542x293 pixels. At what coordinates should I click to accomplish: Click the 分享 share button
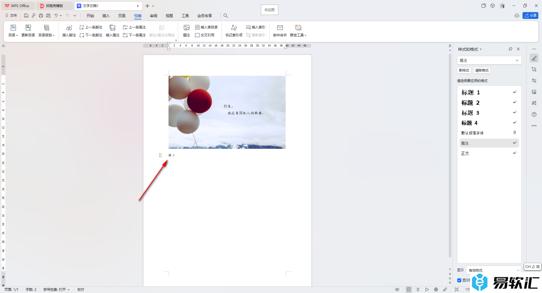(x=530, y=16)
